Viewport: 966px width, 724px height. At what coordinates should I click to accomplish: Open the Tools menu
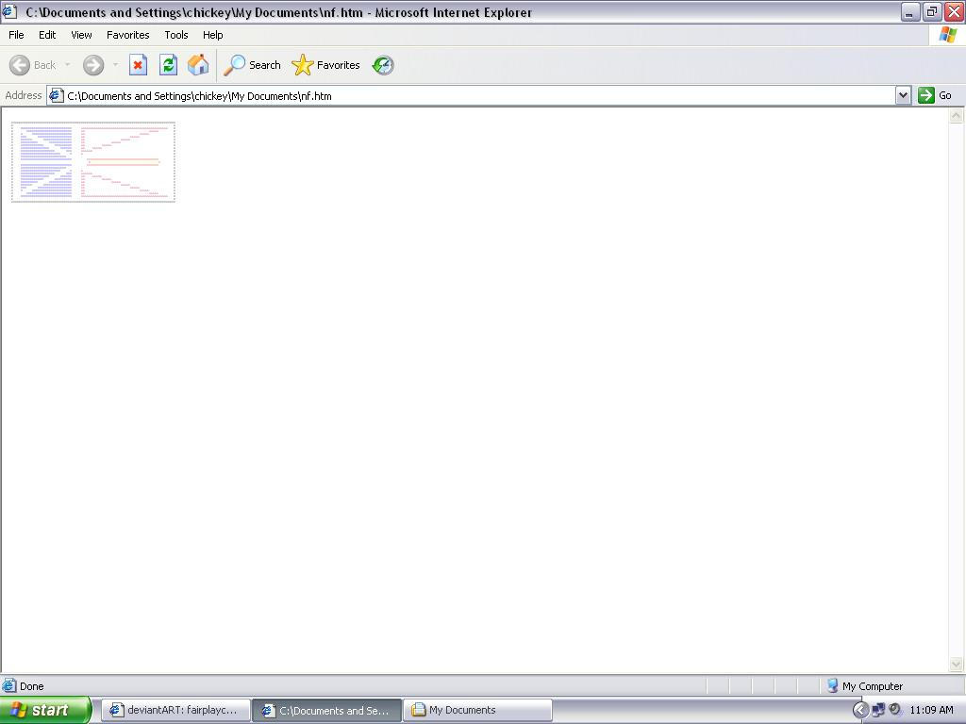coord(176,35)
